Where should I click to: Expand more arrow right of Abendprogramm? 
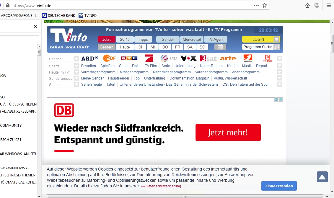point(280,72)
